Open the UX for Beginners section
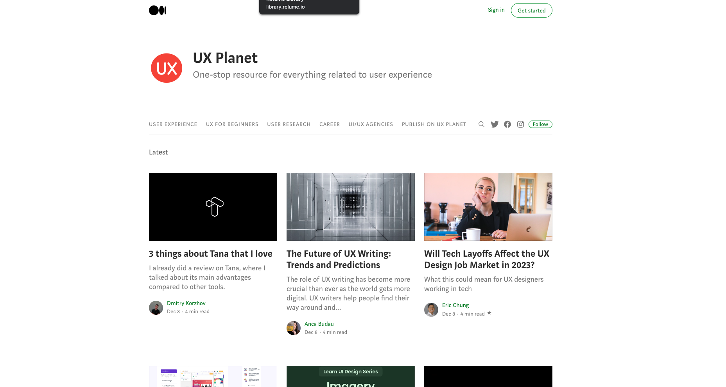The width and height of the screenshot is (726, 387). point(232,124)
